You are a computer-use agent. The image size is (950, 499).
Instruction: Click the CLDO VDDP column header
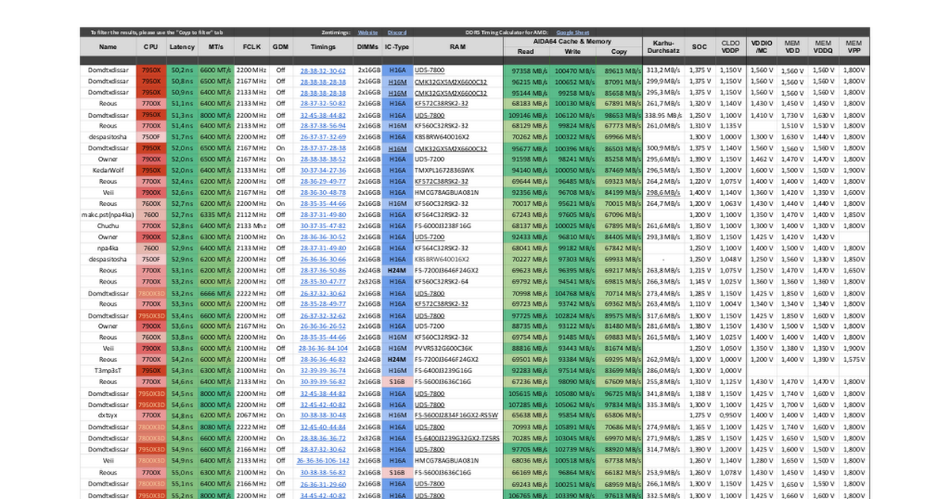731,47
